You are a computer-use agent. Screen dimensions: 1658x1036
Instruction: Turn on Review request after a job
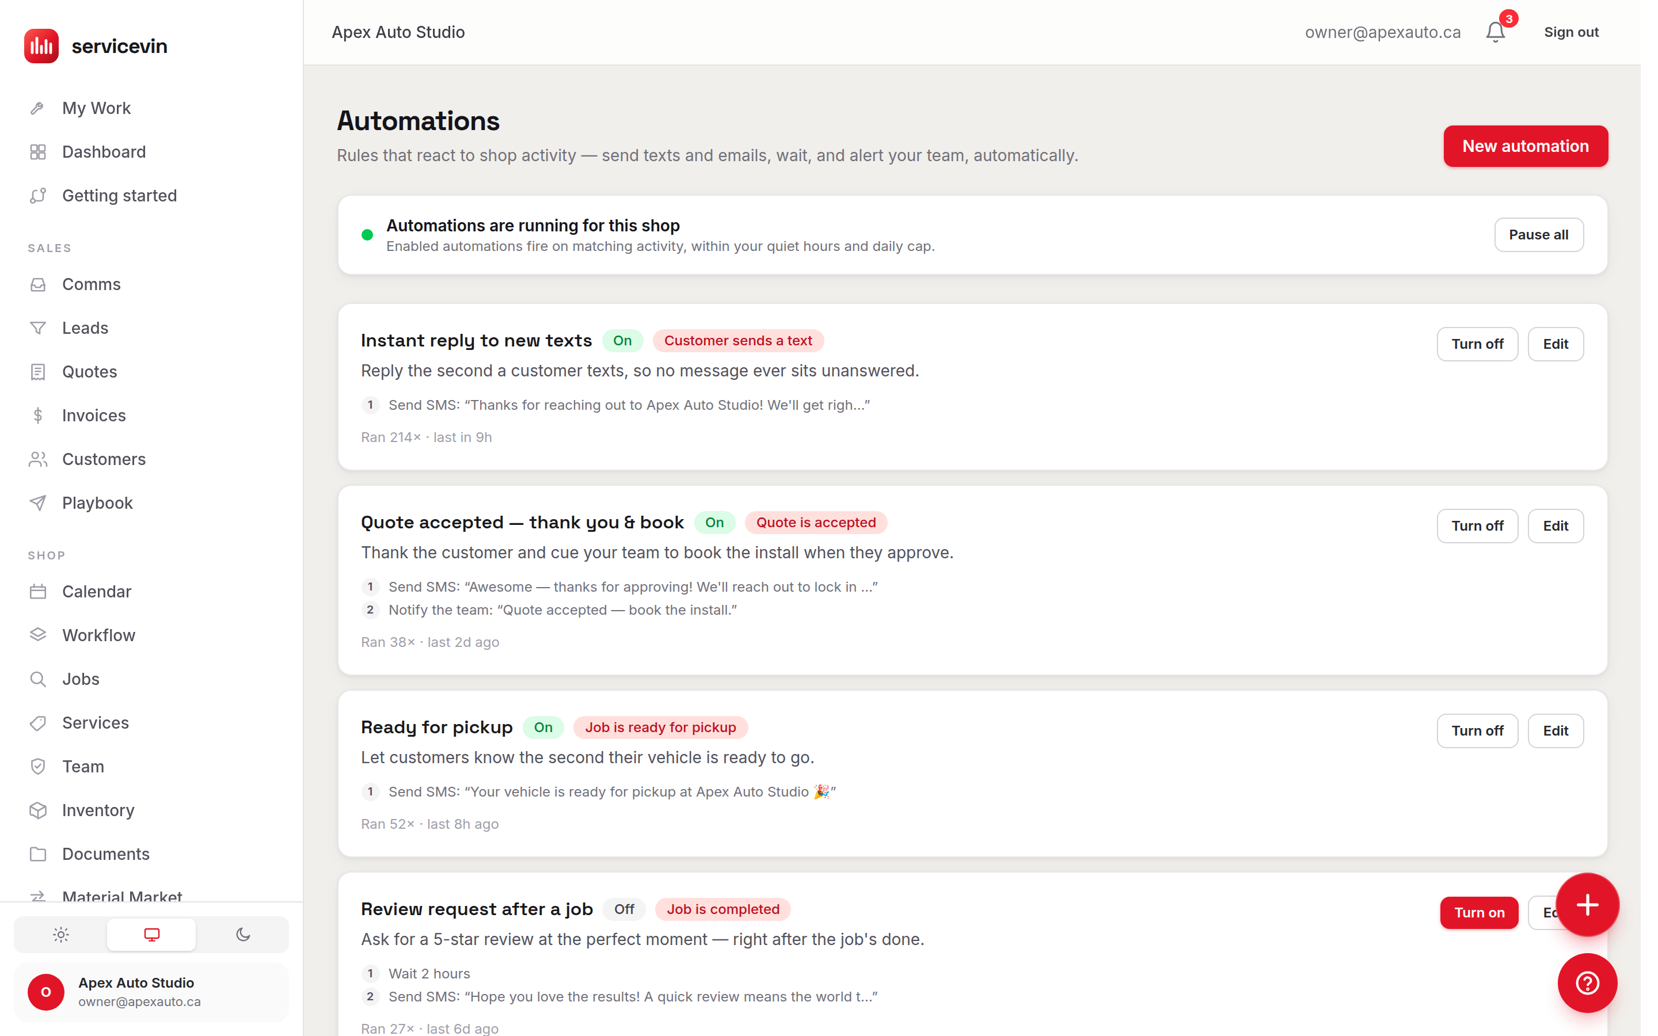pyautogui.click(x=1479, y=913)
